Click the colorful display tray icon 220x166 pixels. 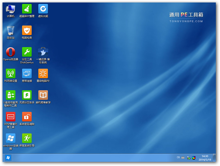click(194, 158)
